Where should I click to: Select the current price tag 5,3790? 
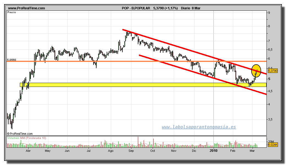272,71
